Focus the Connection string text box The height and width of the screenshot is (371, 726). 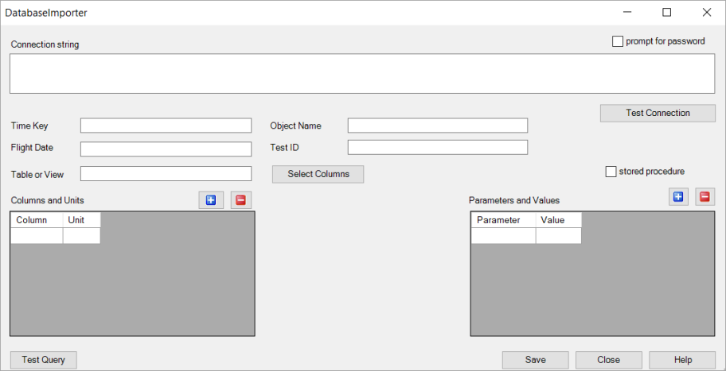[x=362, y=74]
